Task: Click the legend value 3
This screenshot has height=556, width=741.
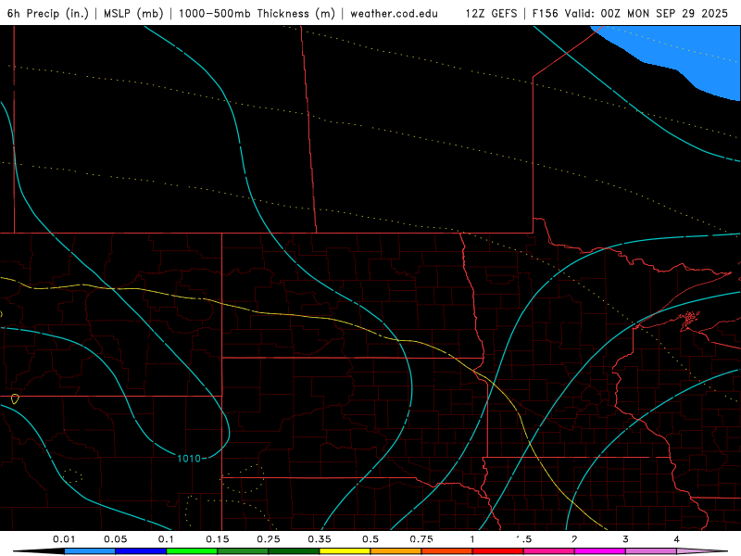Action: click(625, 539)
